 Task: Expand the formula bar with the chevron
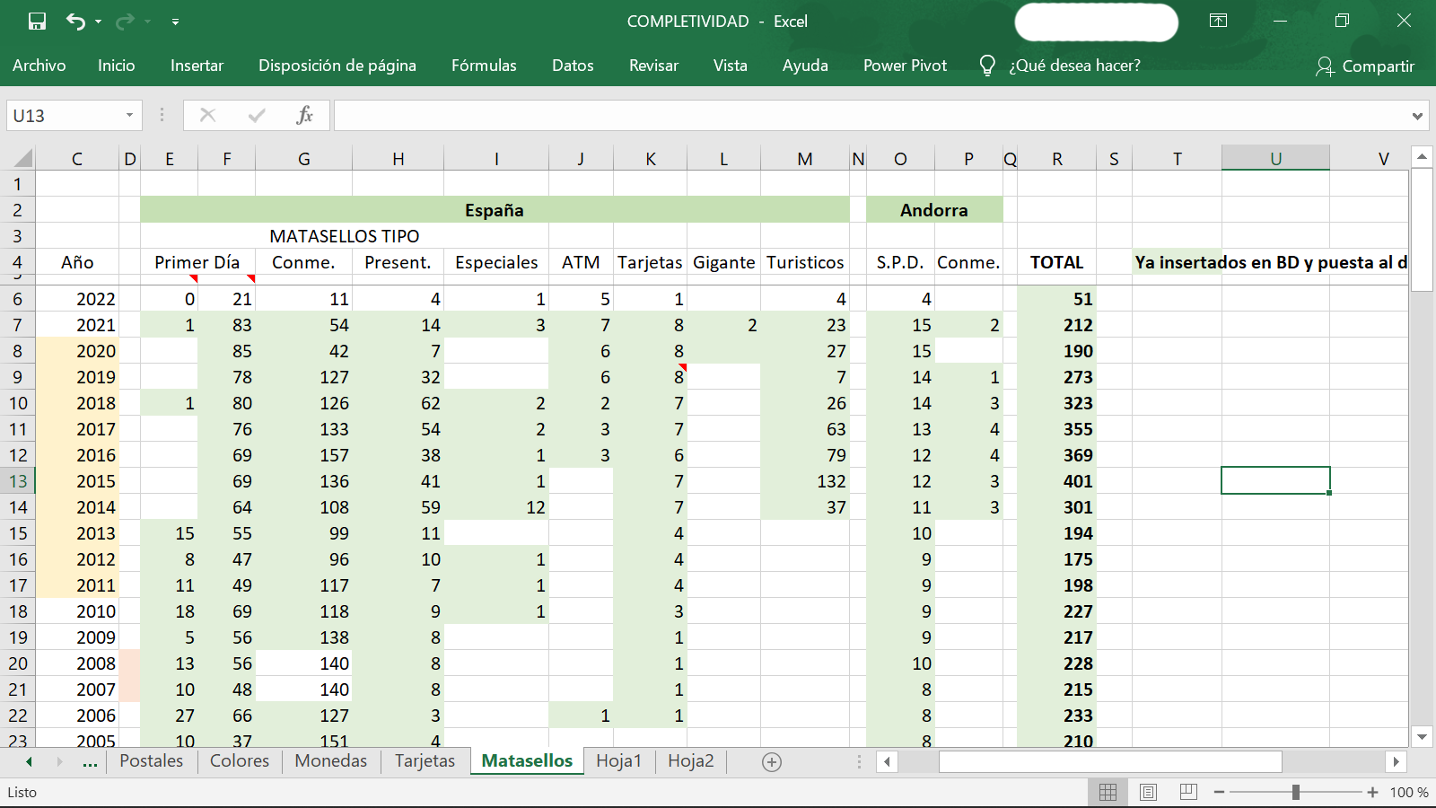point(1417,116)
